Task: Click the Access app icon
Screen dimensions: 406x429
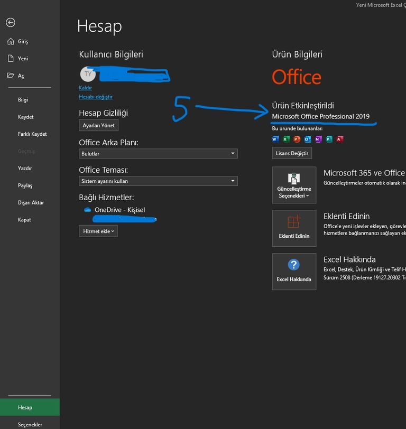Action: click(340, 139)
